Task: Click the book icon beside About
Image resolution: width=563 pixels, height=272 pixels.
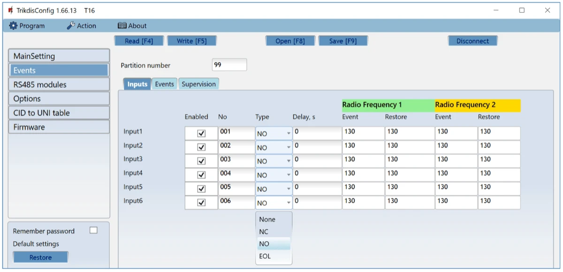Action: click(122, 26)
